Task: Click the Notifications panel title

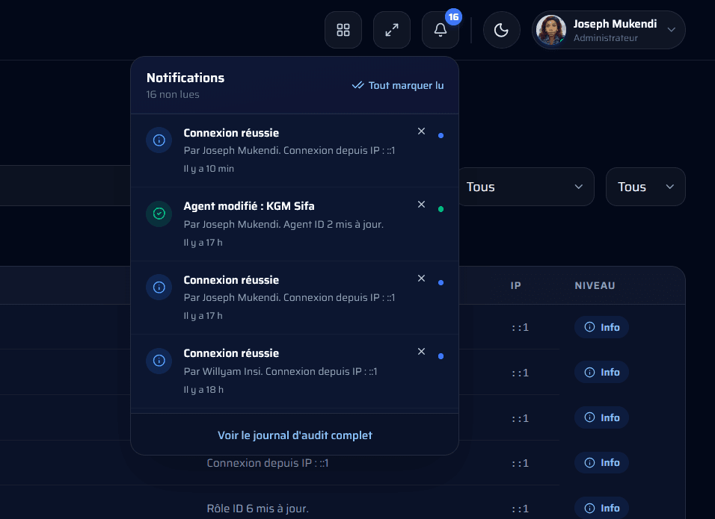Action: pos(185,78)
